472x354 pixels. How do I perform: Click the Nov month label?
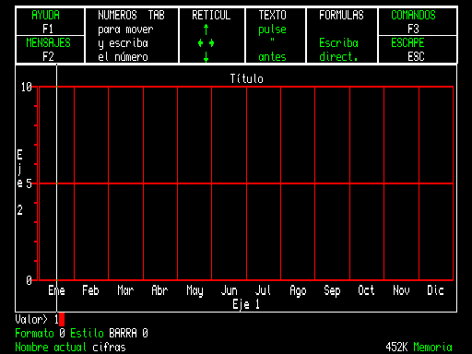click(401, 290)
